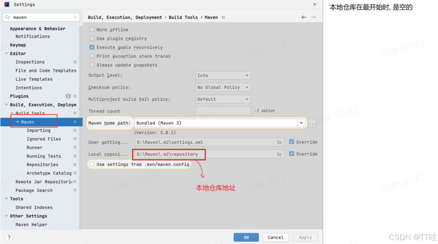Click the IntelliJ icon in title bar

coord(7,5)
